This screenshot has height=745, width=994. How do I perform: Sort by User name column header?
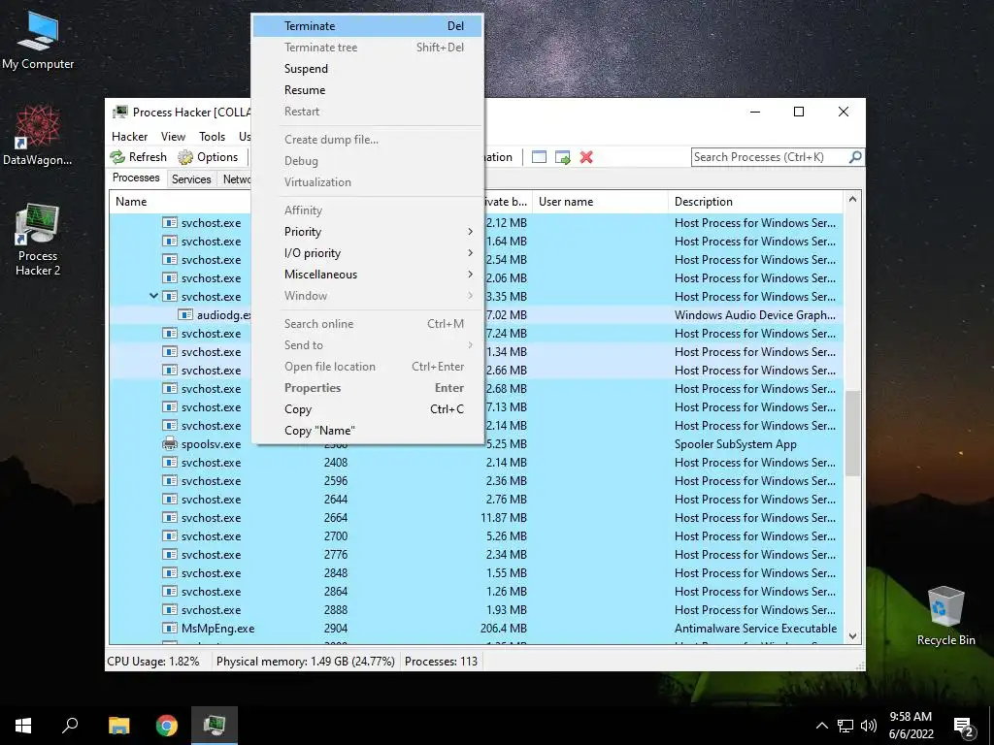coord(600,202)
